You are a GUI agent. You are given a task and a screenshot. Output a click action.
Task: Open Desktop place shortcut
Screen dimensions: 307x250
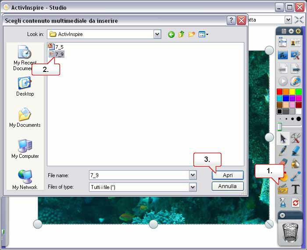25,86
